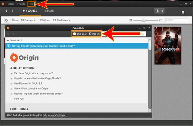
Task: Expand the Show All Games dropdown
Action: [28, 20]
